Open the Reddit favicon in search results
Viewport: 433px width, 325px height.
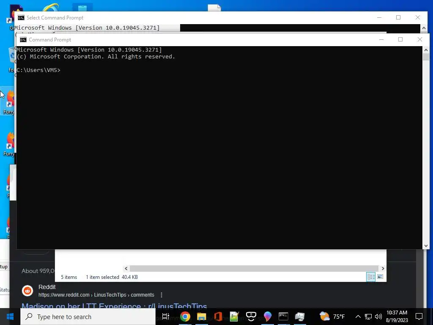click(27, 291)
